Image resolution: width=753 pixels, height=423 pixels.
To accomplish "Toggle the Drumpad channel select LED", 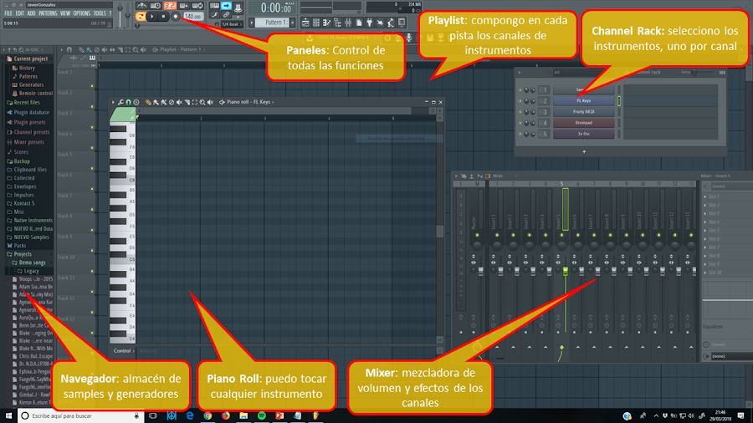I will (x=619, y=123).
